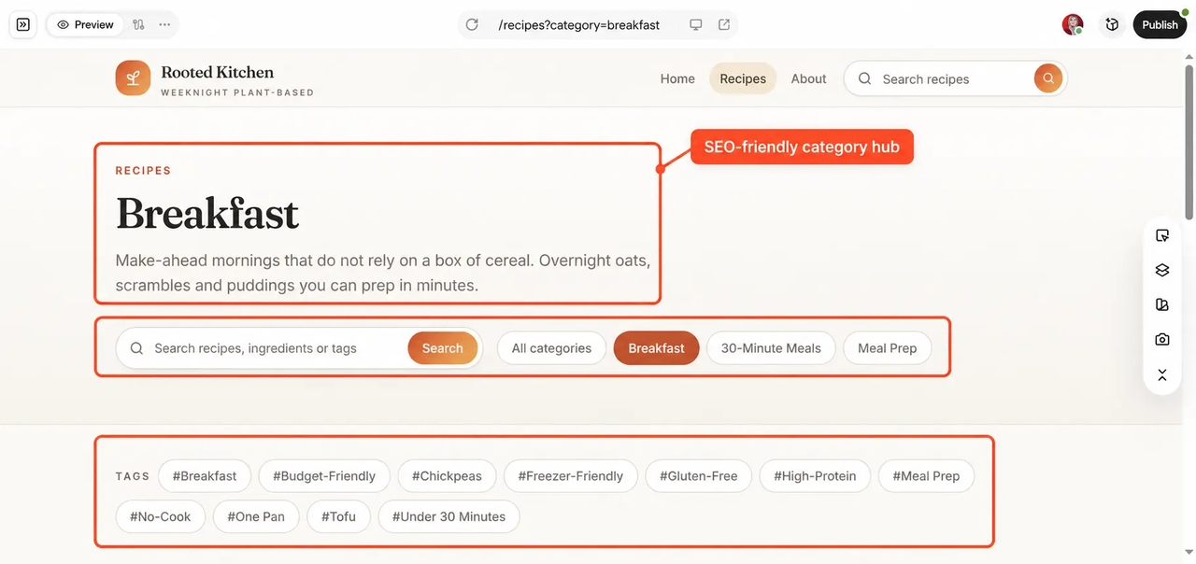The image size is (1196, 564).
Task: Click the #Meal Prep tag
Action: click(x=926, y=475)
